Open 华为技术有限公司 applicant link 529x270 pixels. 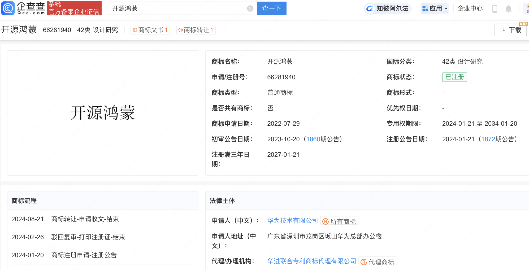click(x=292, y=221)
